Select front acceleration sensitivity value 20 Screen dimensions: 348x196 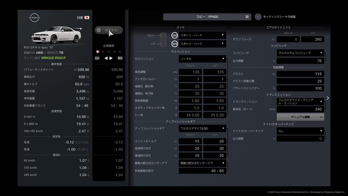pyautogui.click(x=190, y=148)
